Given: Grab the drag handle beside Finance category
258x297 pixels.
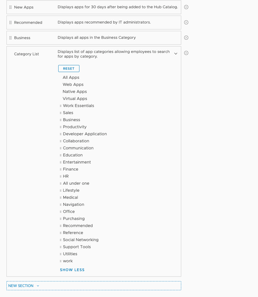Looking at the screenshot, I should click(x=60, y=169).
